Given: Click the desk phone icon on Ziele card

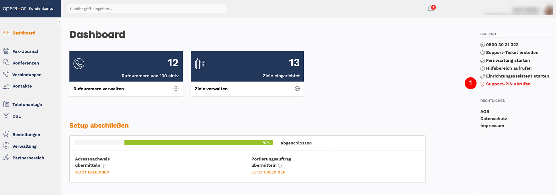Looking at the screenshot, I should coord(200,64).
